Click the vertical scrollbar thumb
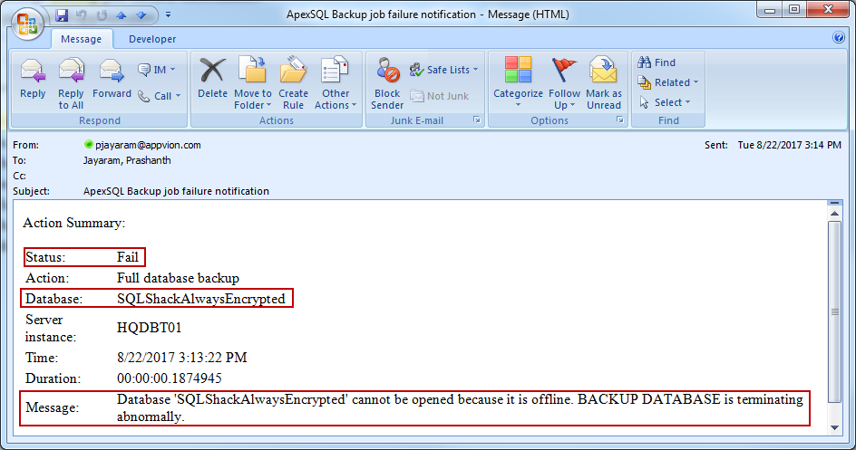The image size is (856, 450). 834,311
